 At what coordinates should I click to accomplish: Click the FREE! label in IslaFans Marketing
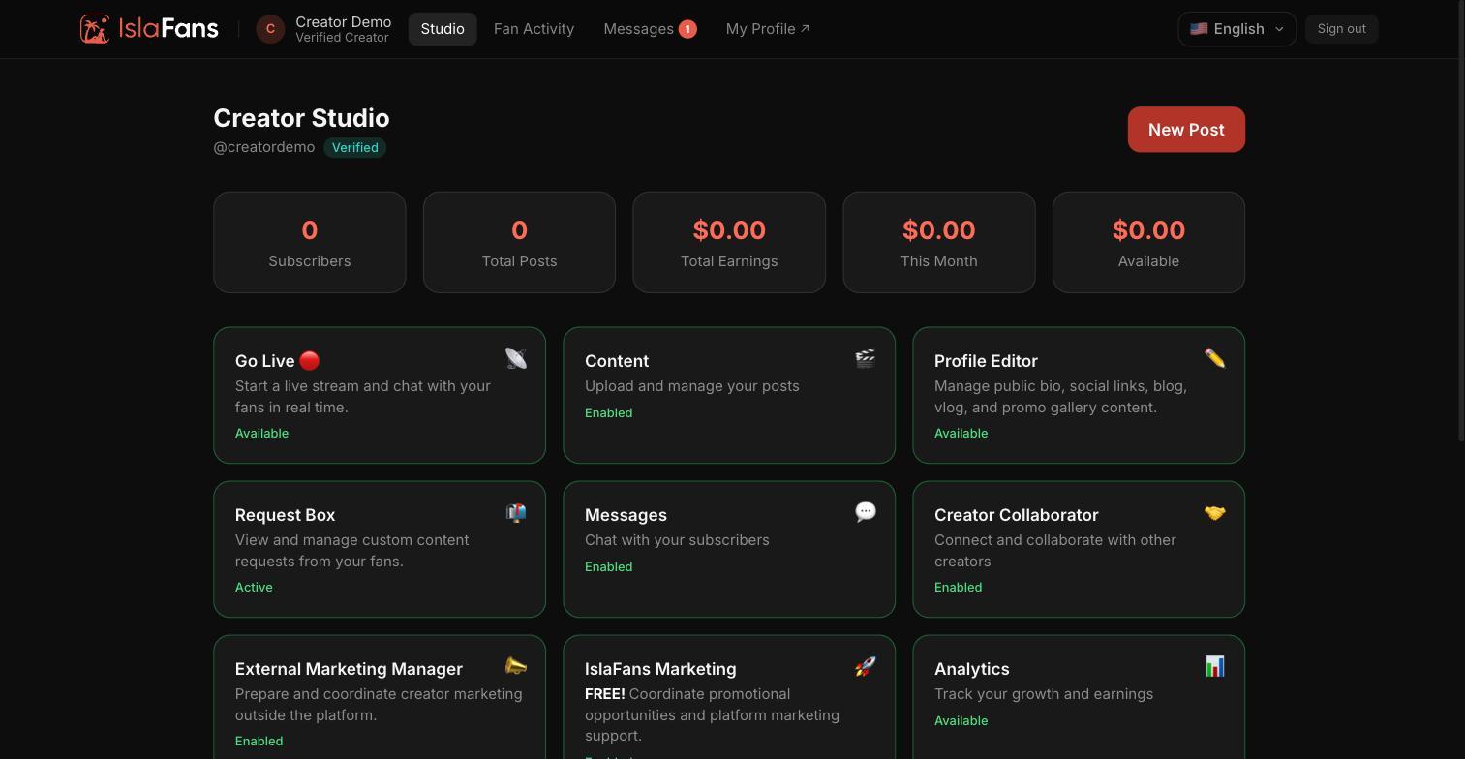(605, 694)
